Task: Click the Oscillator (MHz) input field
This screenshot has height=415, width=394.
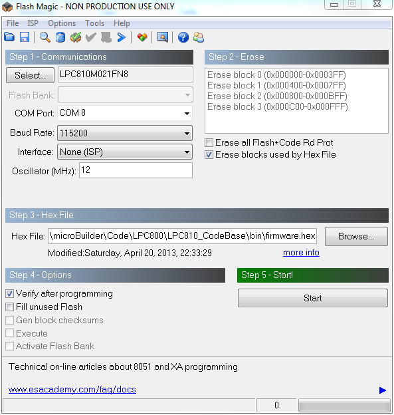Action: 136,170
